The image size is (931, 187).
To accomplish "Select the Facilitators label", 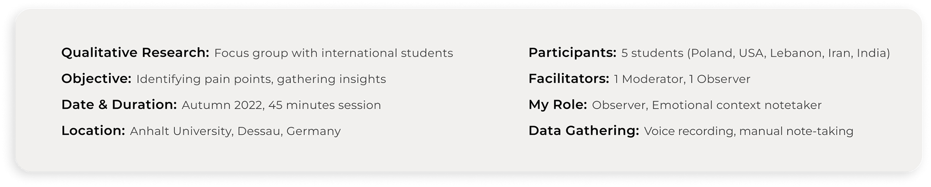I will click(x=569, y=79).
